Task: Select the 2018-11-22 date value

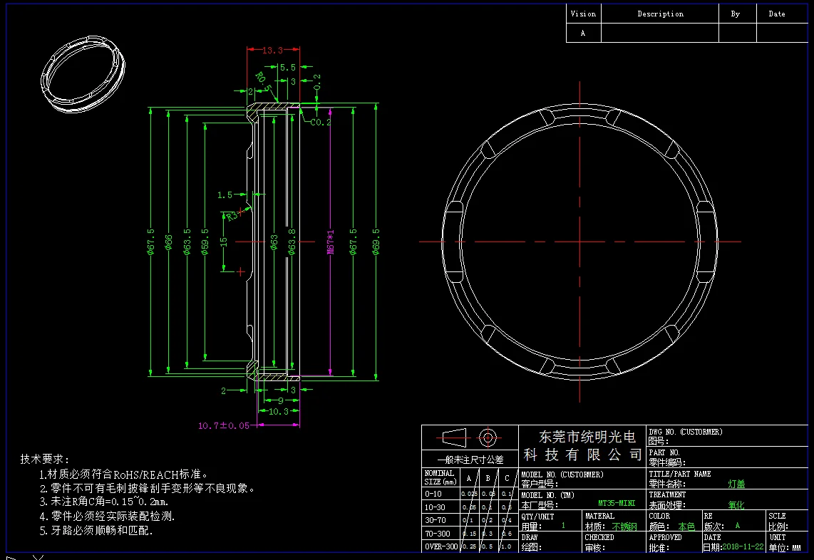Action: [743, 546]
